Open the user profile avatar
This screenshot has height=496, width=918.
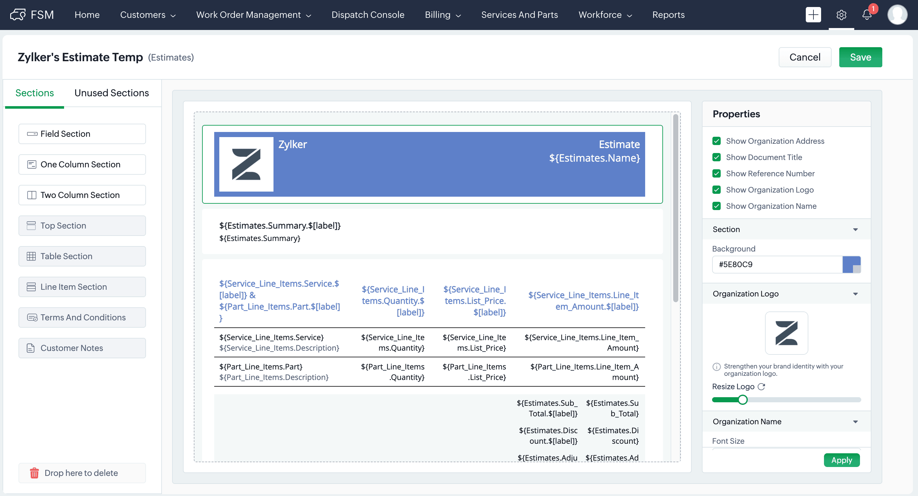tap(897, 15)
